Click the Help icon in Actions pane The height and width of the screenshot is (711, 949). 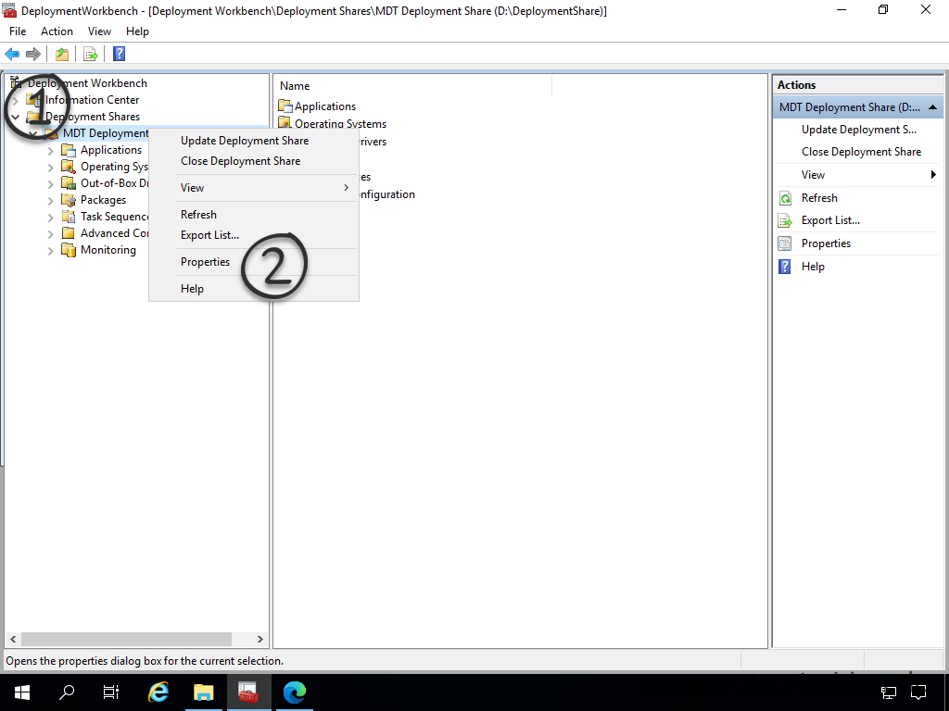(785, 267)
